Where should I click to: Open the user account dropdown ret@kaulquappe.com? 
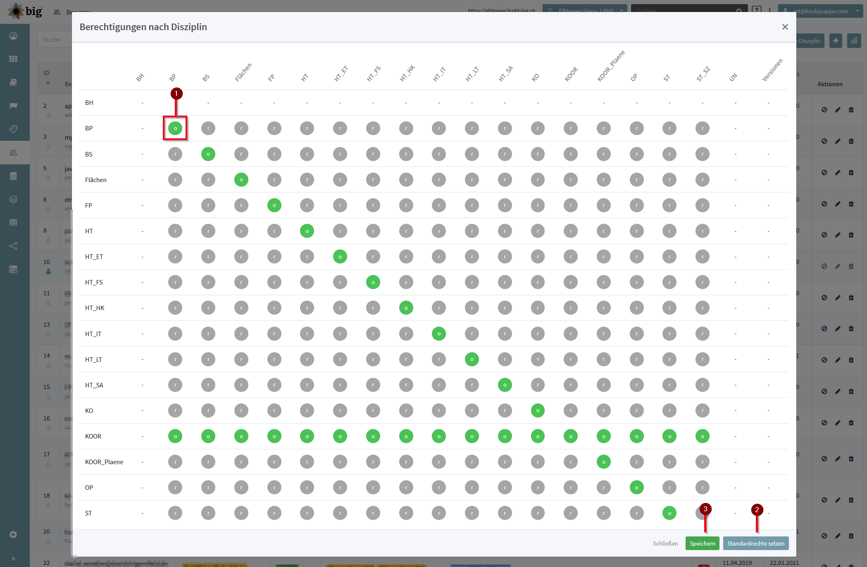pyautogui.click(x=820, y=11)
